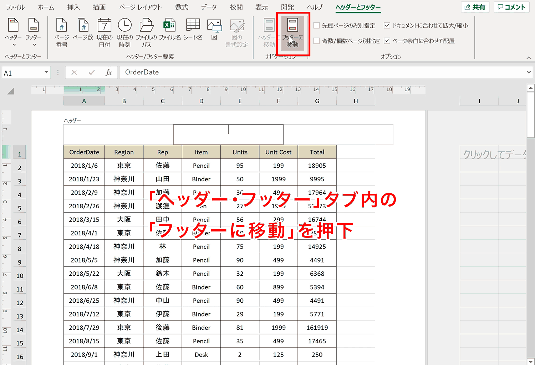Viewport: 535px width, 365px height.
Task: Enable 奇数/偶数ページ別指定 checkbox
Action: coord(316,41)
